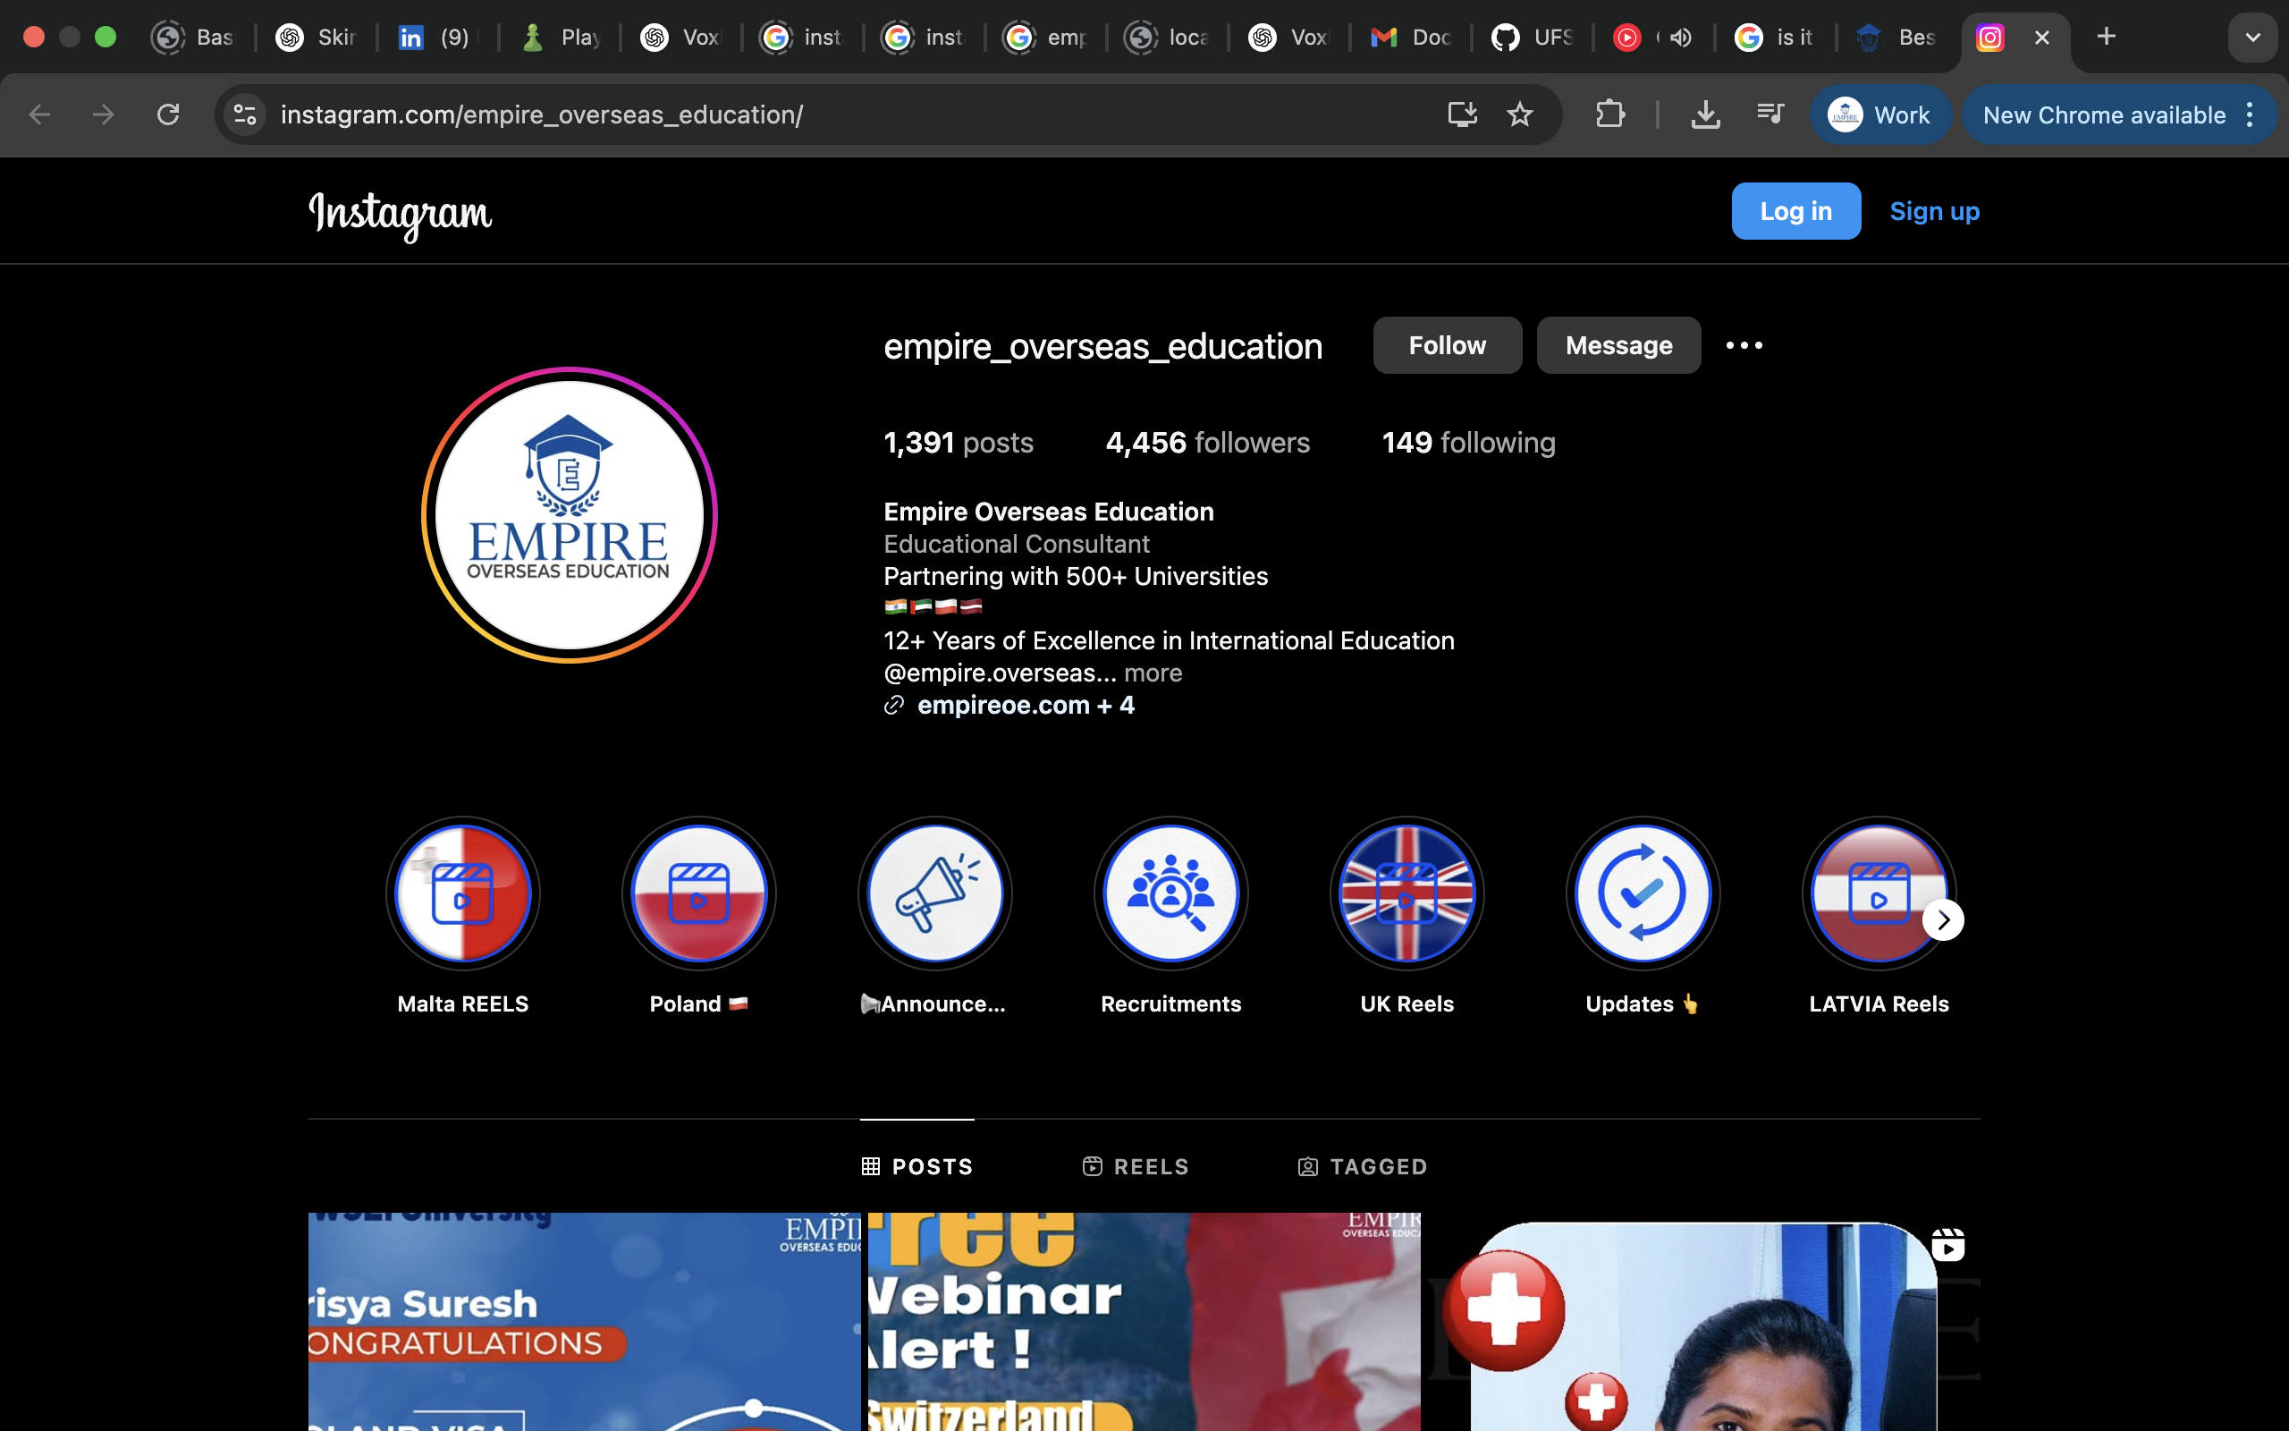Click the Chrome downloads icon
The width and height of the screenshot is (2289, 1431).
click(1704, 114)
